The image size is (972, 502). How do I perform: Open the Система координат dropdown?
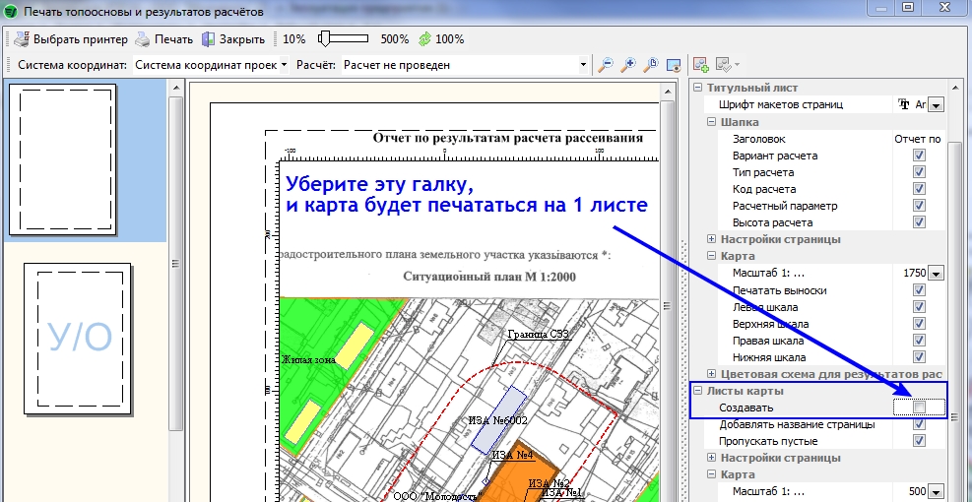point(284,65)
